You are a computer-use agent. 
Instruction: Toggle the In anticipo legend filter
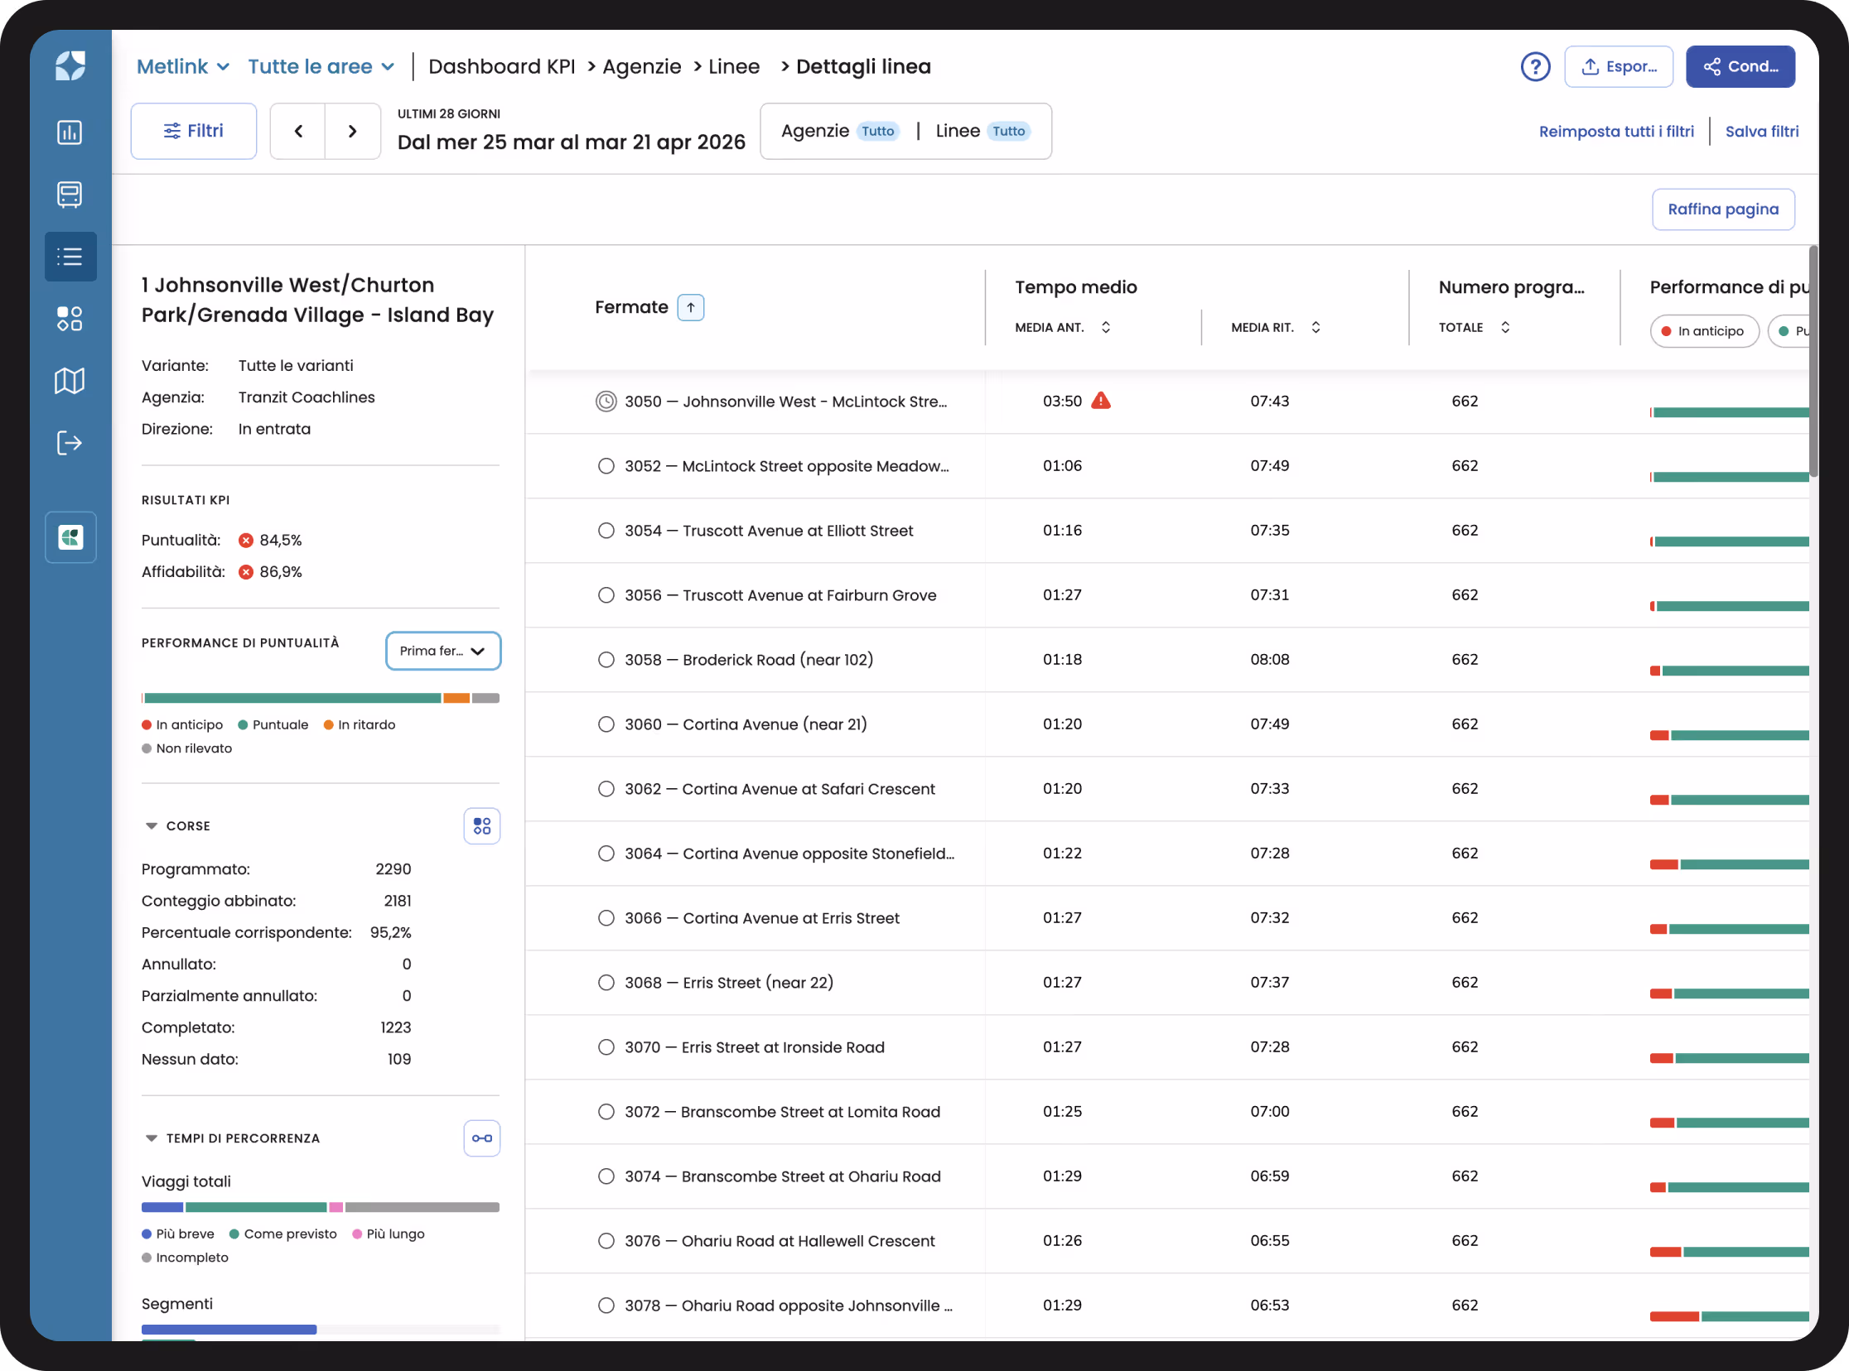pos(1704,331)
